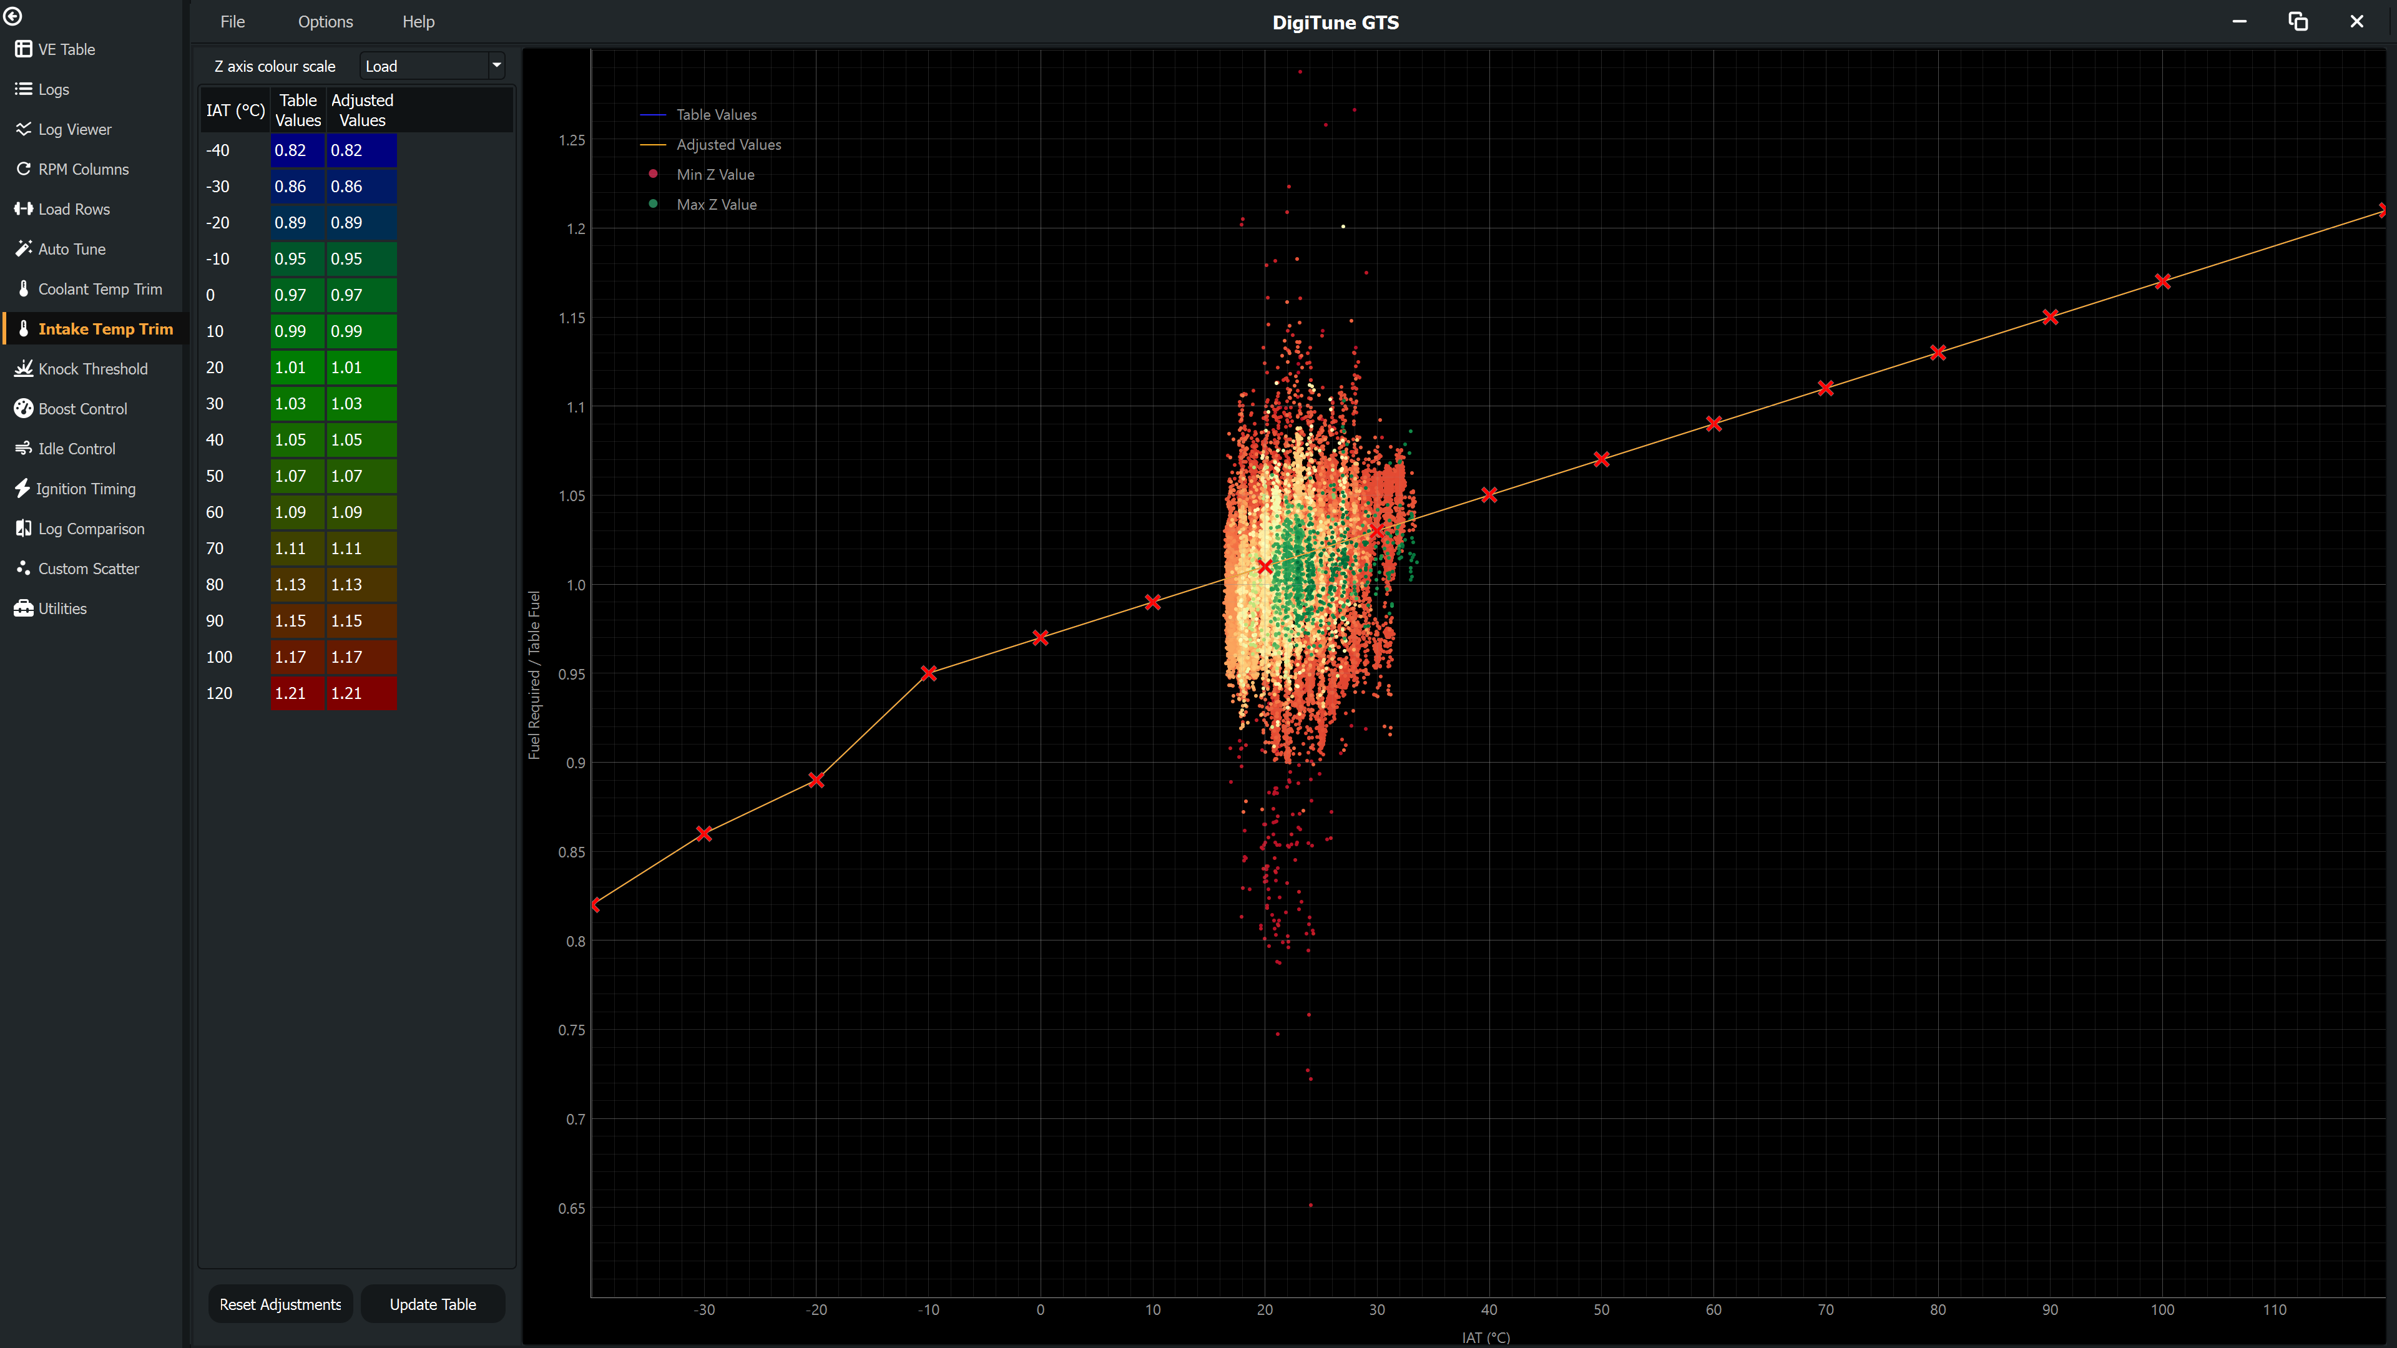Open the Auto Tune wand icon
Image resolution: width=2397 pixels, height=1348 pixels.
click(23, 250)
